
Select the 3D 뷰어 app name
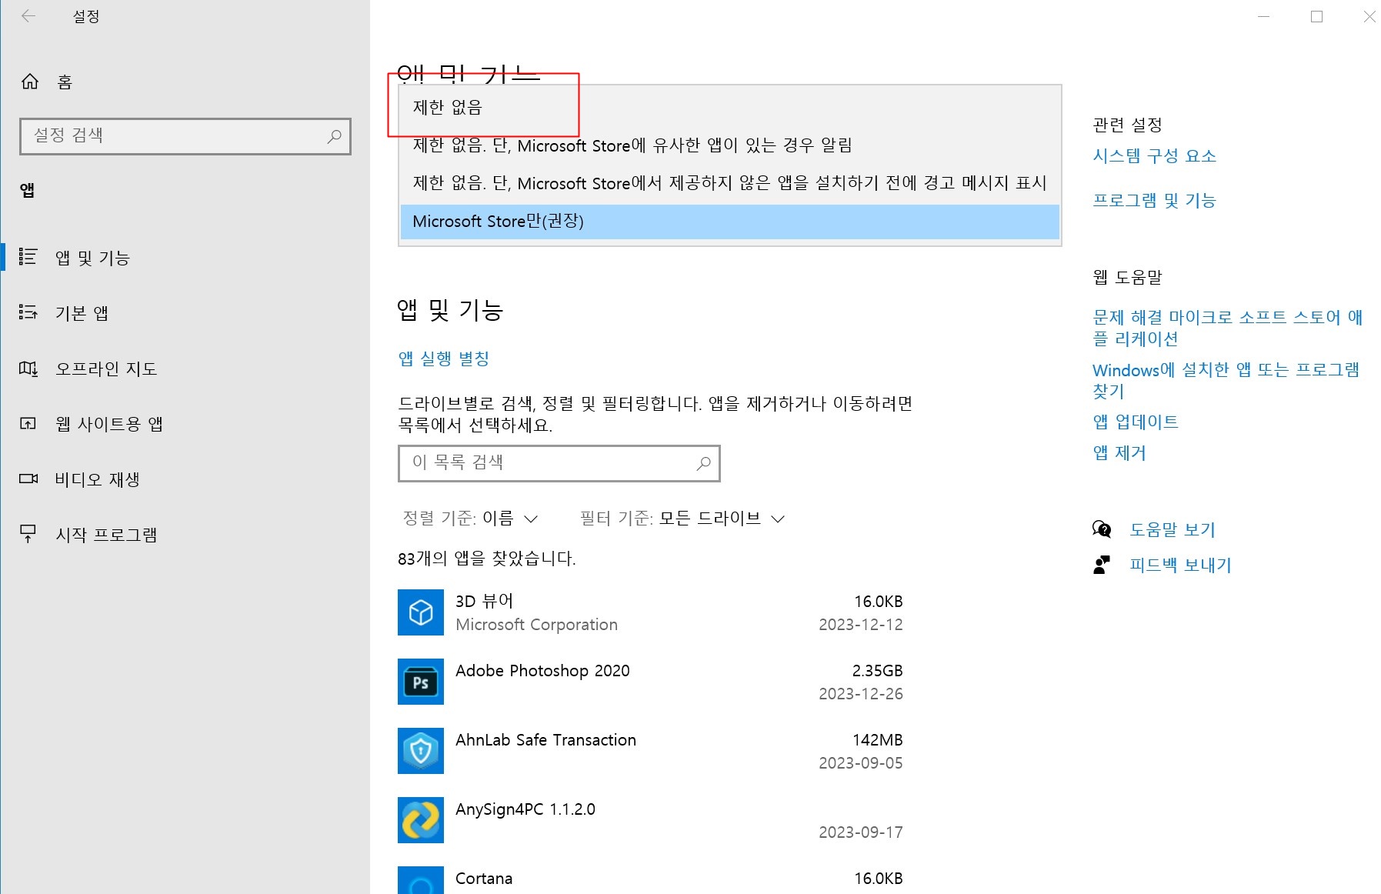(484, 601)
